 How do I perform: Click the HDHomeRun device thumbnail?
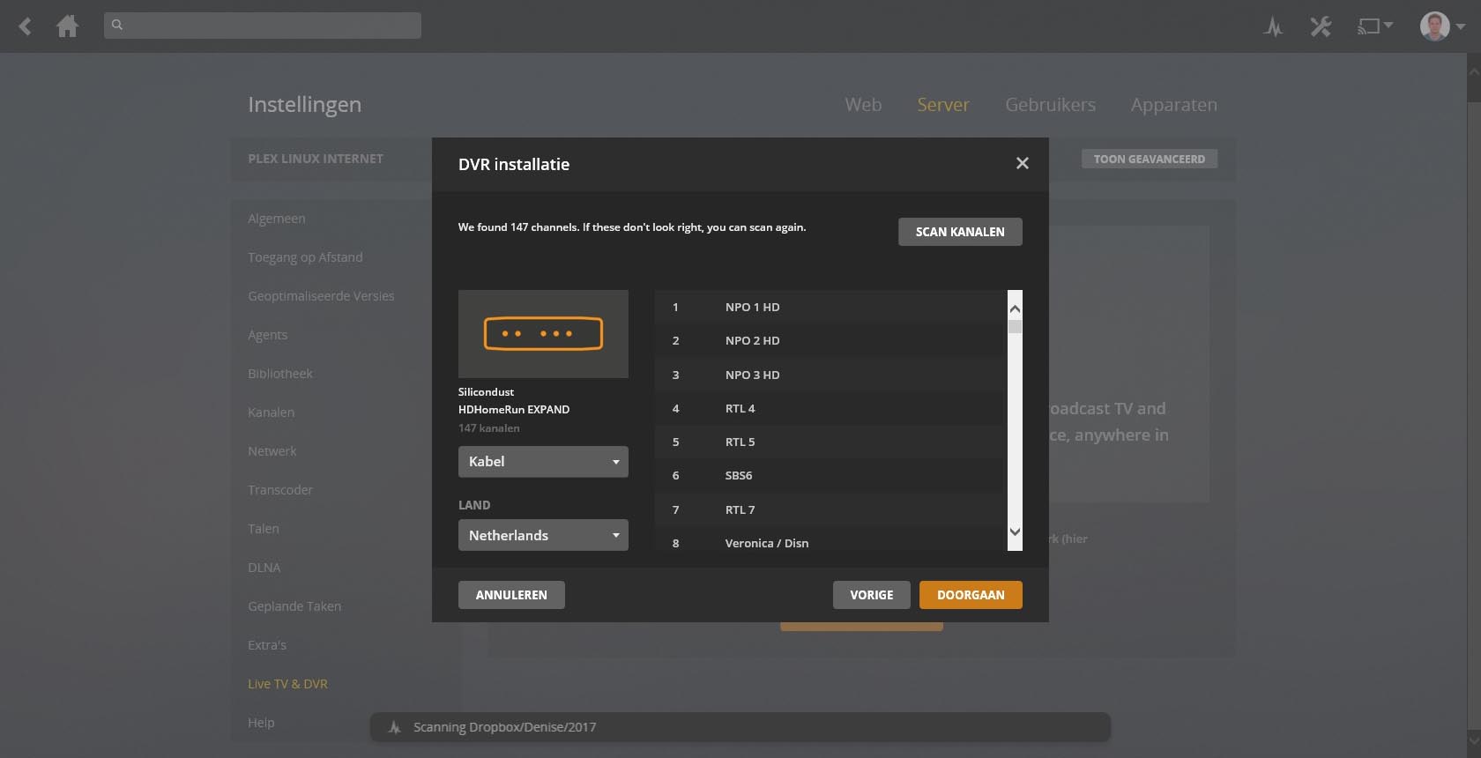[x=543, y=334]
